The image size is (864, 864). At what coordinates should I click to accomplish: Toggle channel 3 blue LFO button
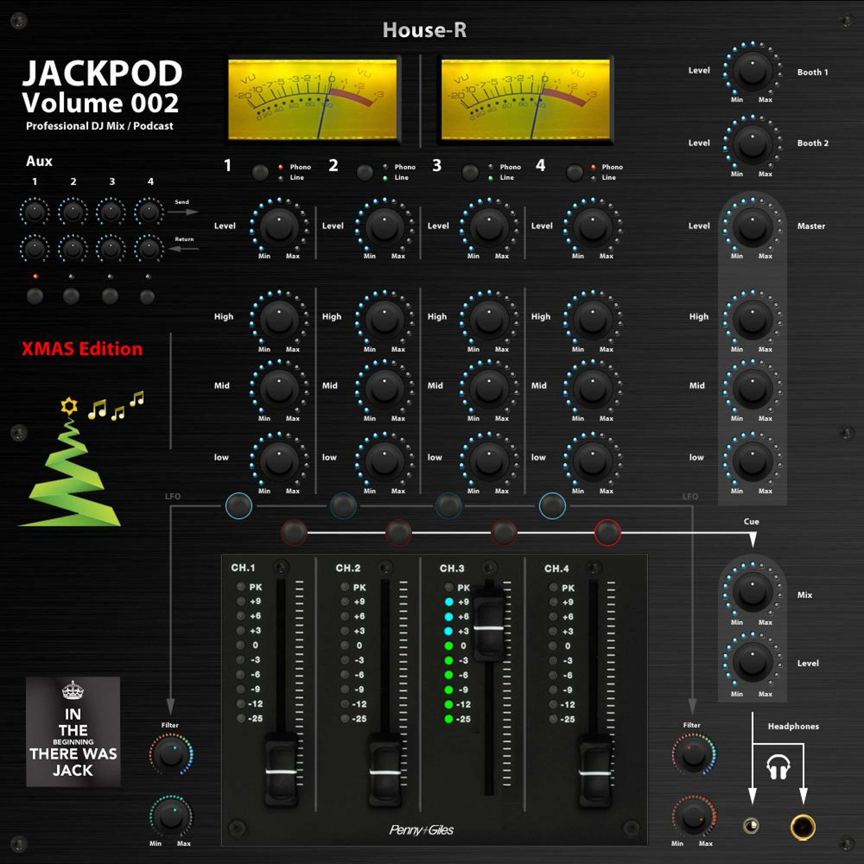[x=448, y=506]
